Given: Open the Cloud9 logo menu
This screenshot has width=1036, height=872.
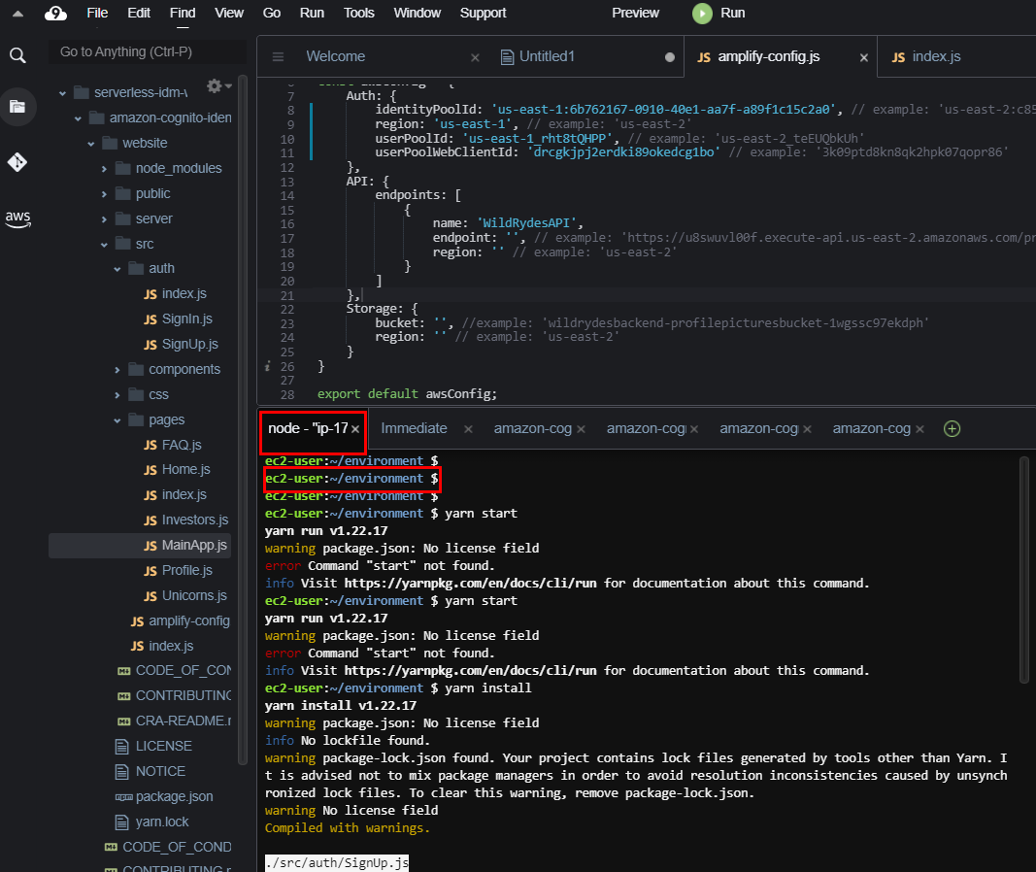Looking at the screenshot, I should pos(55,14).
